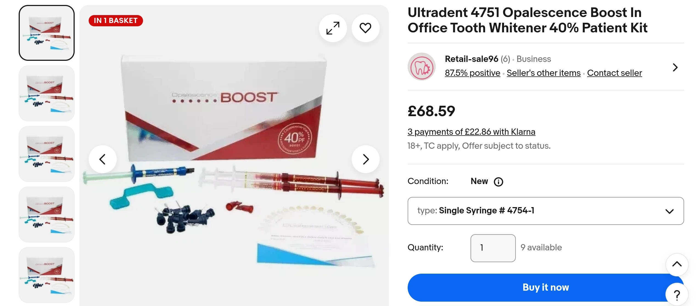Open 87.5% positive feedback link
Viewport: 697px width, 306px height.
[472, 73]
